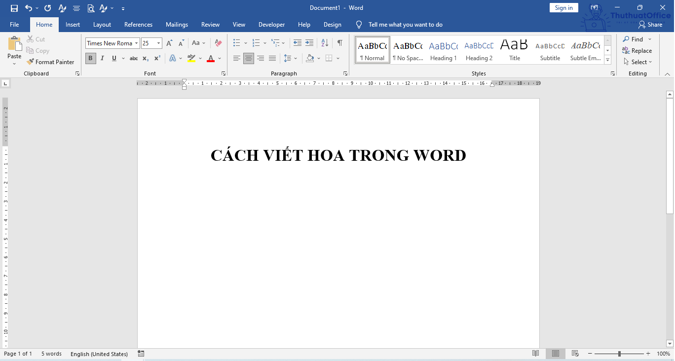
Task: Switch to the Mailings ribbon tab
Action: (x=177, y=24)
